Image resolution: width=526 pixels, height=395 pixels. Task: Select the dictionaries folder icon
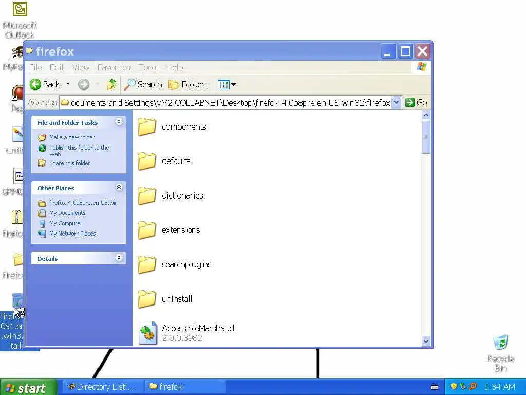click(147, 195)
